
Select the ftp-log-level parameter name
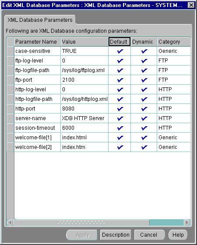tap(37, 61)
